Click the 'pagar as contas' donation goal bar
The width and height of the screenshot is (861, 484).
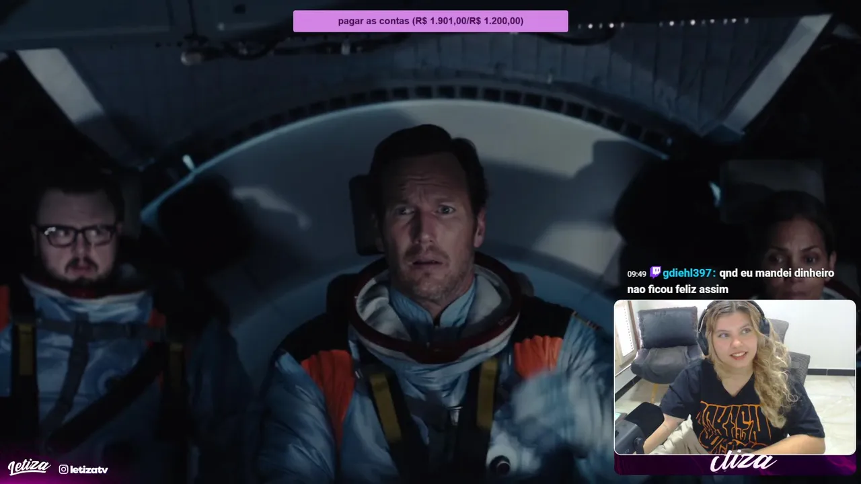tap(430, 21)
